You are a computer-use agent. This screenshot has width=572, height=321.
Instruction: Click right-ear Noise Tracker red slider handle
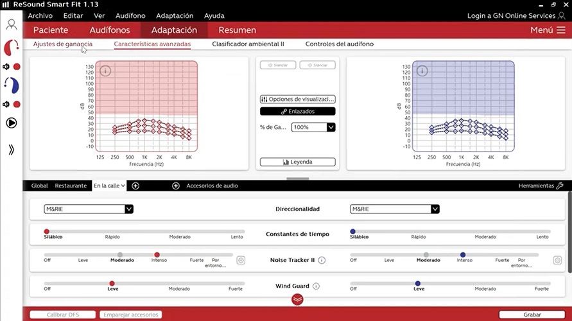click(x=157, y=255)
